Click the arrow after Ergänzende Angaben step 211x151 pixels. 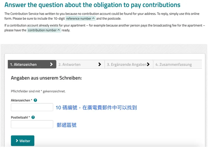(x=148, y=64)
